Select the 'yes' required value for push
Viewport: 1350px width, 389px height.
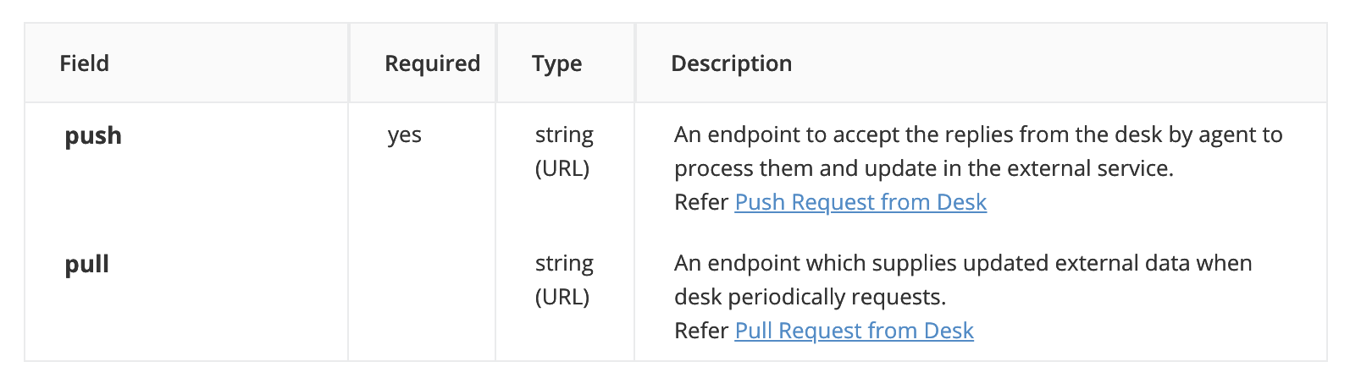405,135
